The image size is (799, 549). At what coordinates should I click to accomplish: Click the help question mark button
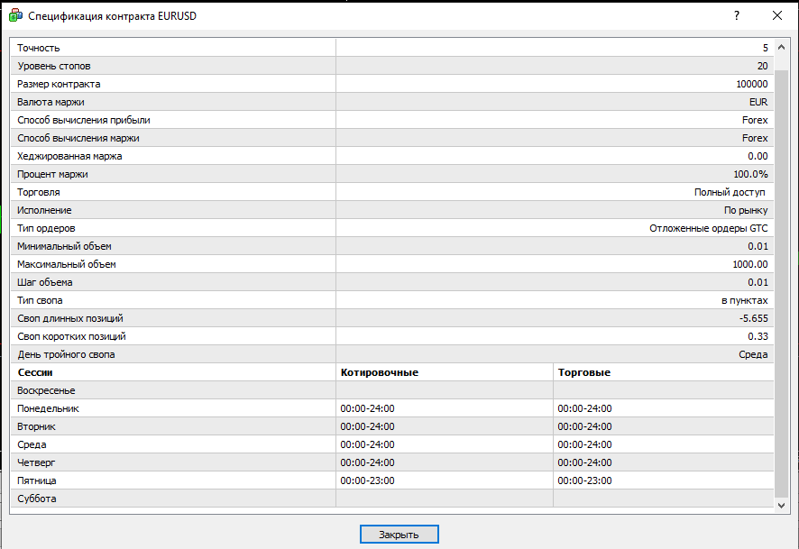pyautogui.click(x=736, y=15)
